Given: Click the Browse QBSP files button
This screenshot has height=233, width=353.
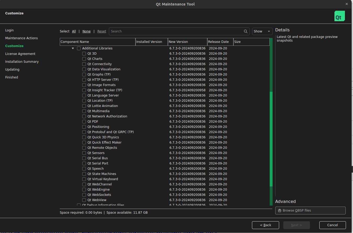Looking at the screenshot, I should (310, 211).
